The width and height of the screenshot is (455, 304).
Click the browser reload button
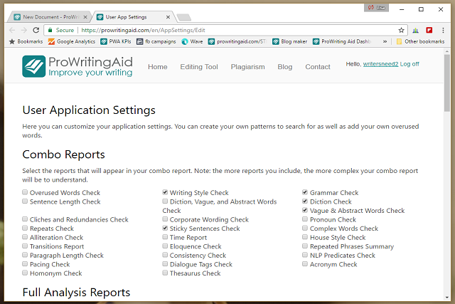[37, 30]
